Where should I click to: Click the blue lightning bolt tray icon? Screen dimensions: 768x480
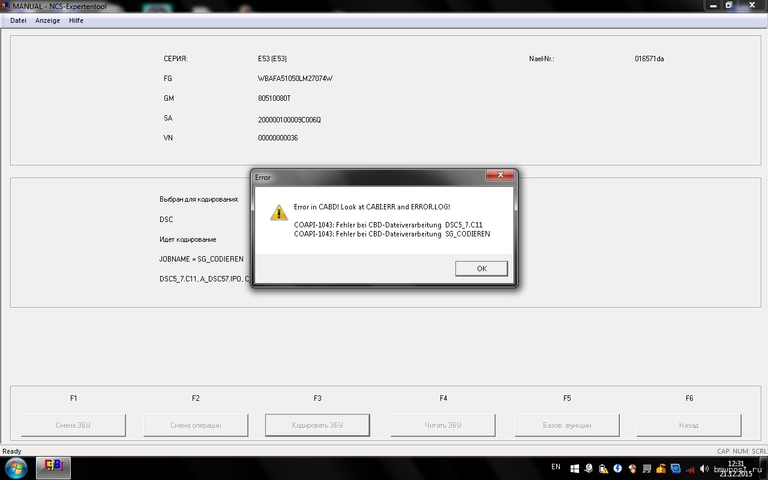[x=617, y=469]
